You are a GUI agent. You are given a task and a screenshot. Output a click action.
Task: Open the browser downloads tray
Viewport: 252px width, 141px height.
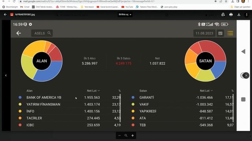(x=233, y=1)
